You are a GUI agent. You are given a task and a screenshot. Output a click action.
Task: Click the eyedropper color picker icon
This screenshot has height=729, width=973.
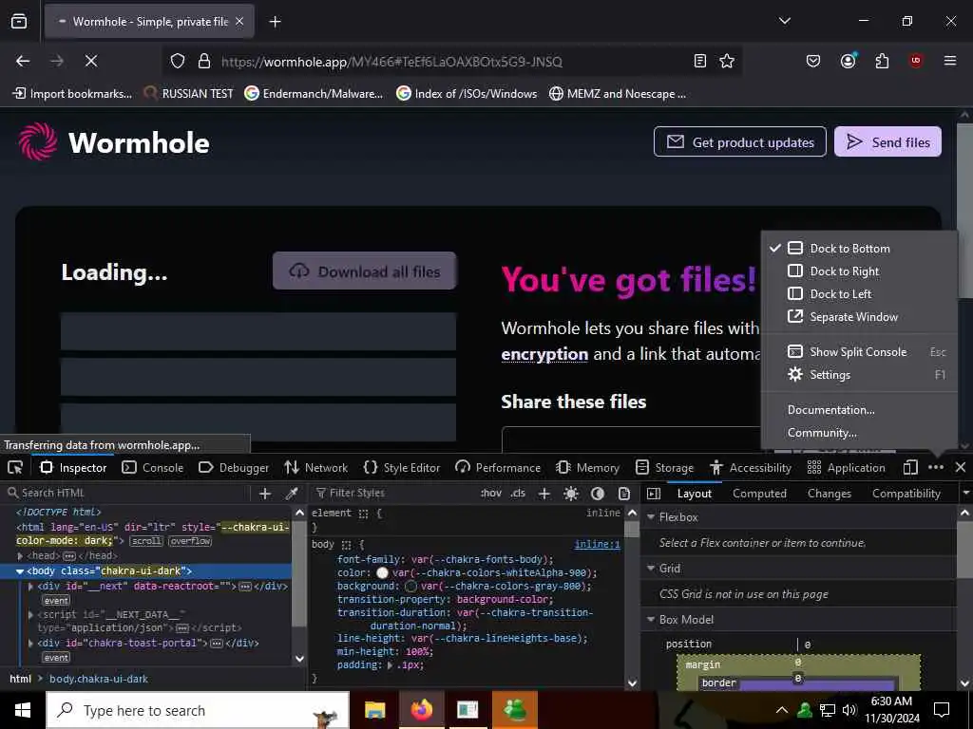tap(291, 494)
